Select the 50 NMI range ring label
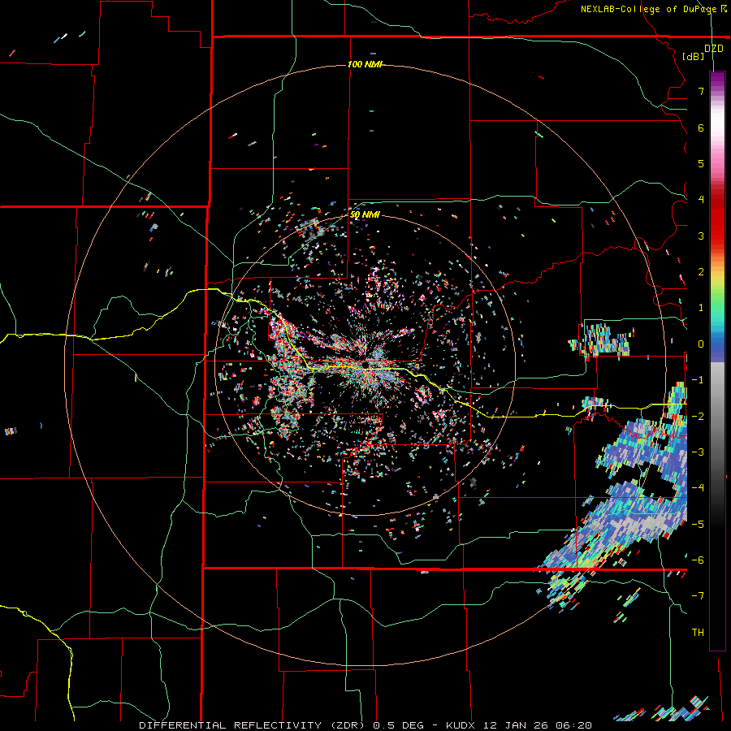The height and width of the screenshot is (731, 731). point(365,214)
